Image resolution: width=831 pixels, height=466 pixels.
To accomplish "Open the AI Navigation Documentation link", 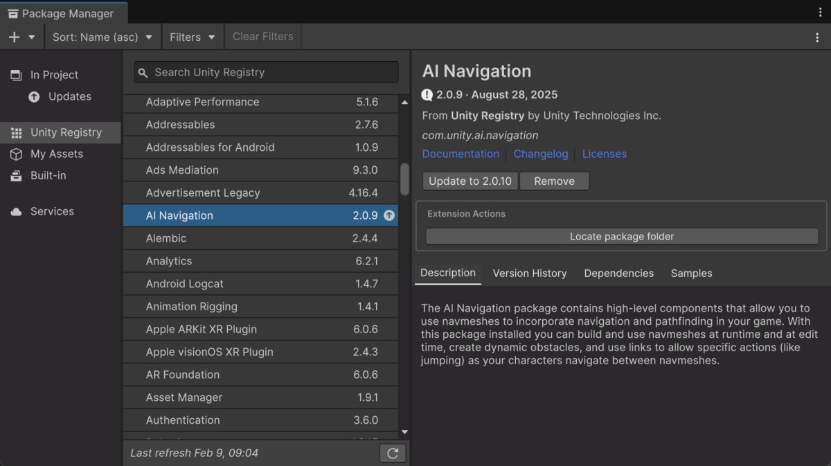I will (461, 154).
